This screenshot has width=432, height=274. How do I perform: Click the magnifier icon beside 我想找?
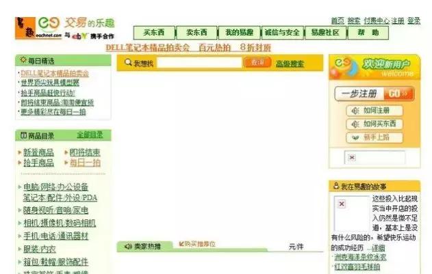point(128,62)
